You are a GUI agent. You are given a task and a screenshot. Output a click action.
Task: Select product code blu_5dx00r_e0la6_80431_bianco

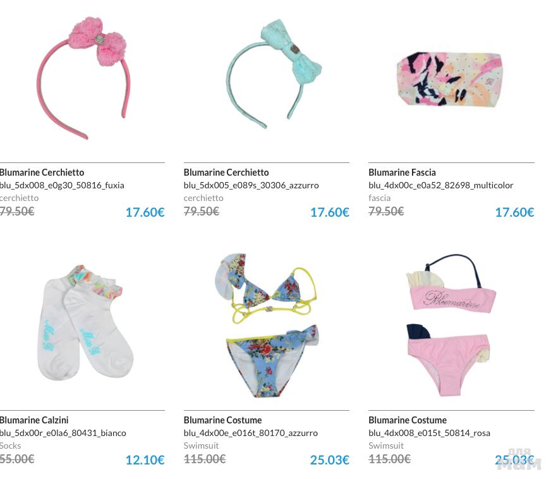tap(63, 433)
